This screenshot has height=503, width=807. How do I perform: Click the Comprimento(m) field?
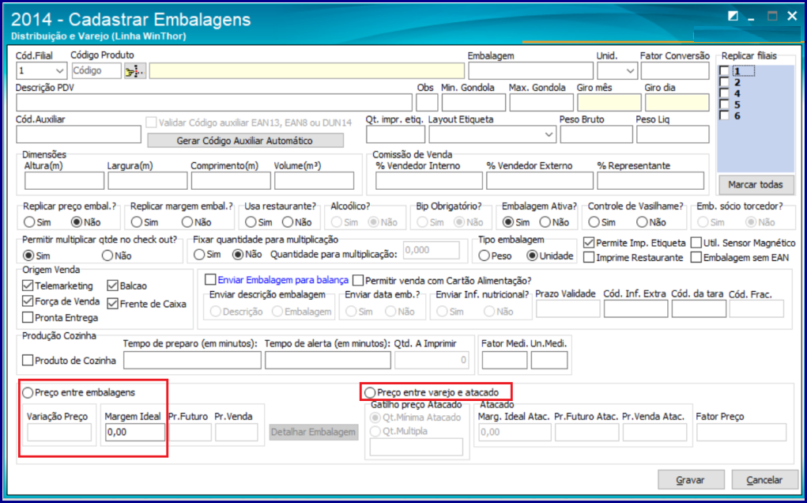(x=231, y=180)
